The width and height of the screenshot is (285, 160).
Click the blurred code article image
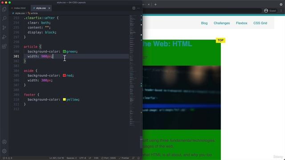(182, 98)
